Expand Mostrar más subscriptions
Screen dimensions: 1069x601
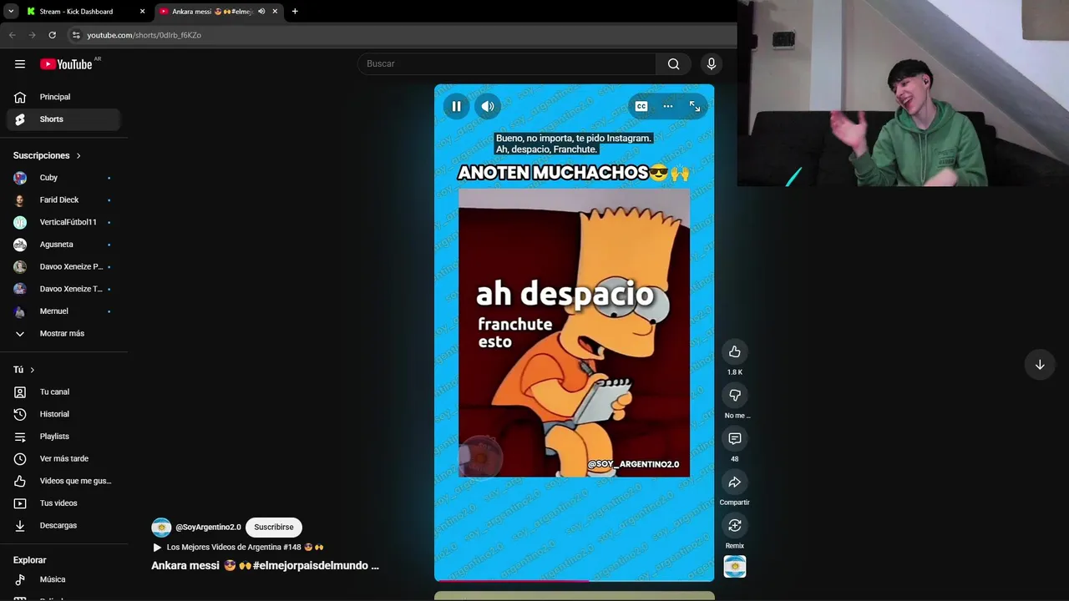point(64,333)
